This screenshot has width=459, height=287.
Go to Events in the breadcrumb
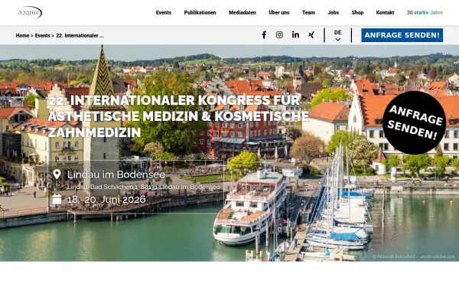(x=42, y=35)
